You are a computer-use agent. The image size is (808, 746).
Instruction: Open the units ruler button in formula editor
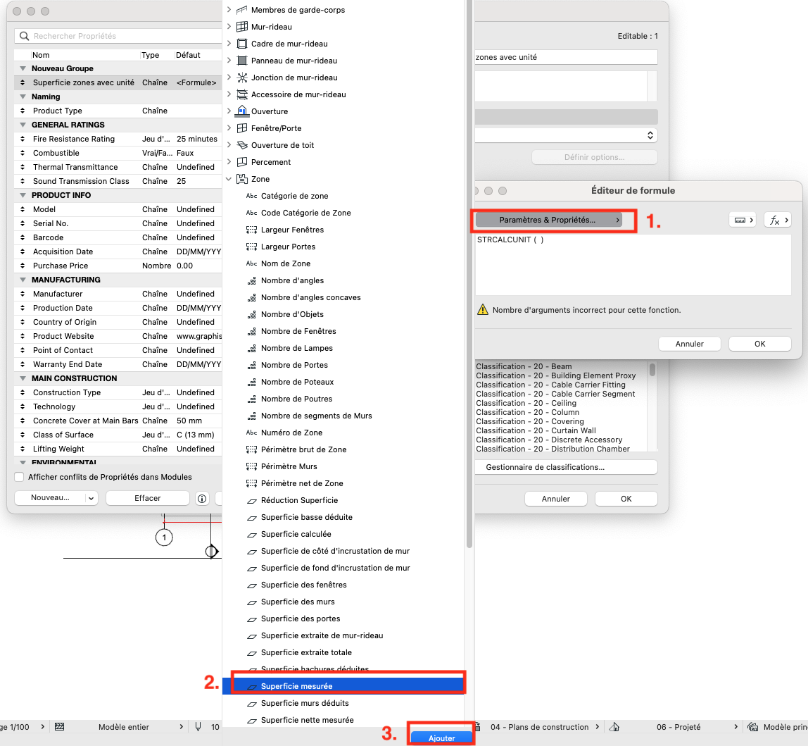(x=743, y=220)
